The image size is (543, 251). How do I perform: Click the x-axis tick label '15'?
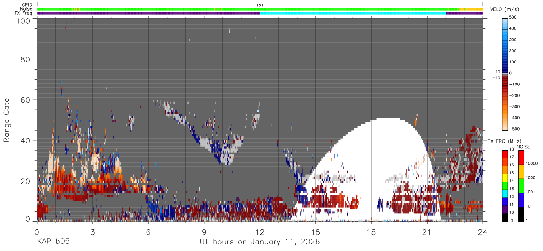point(316,232)
